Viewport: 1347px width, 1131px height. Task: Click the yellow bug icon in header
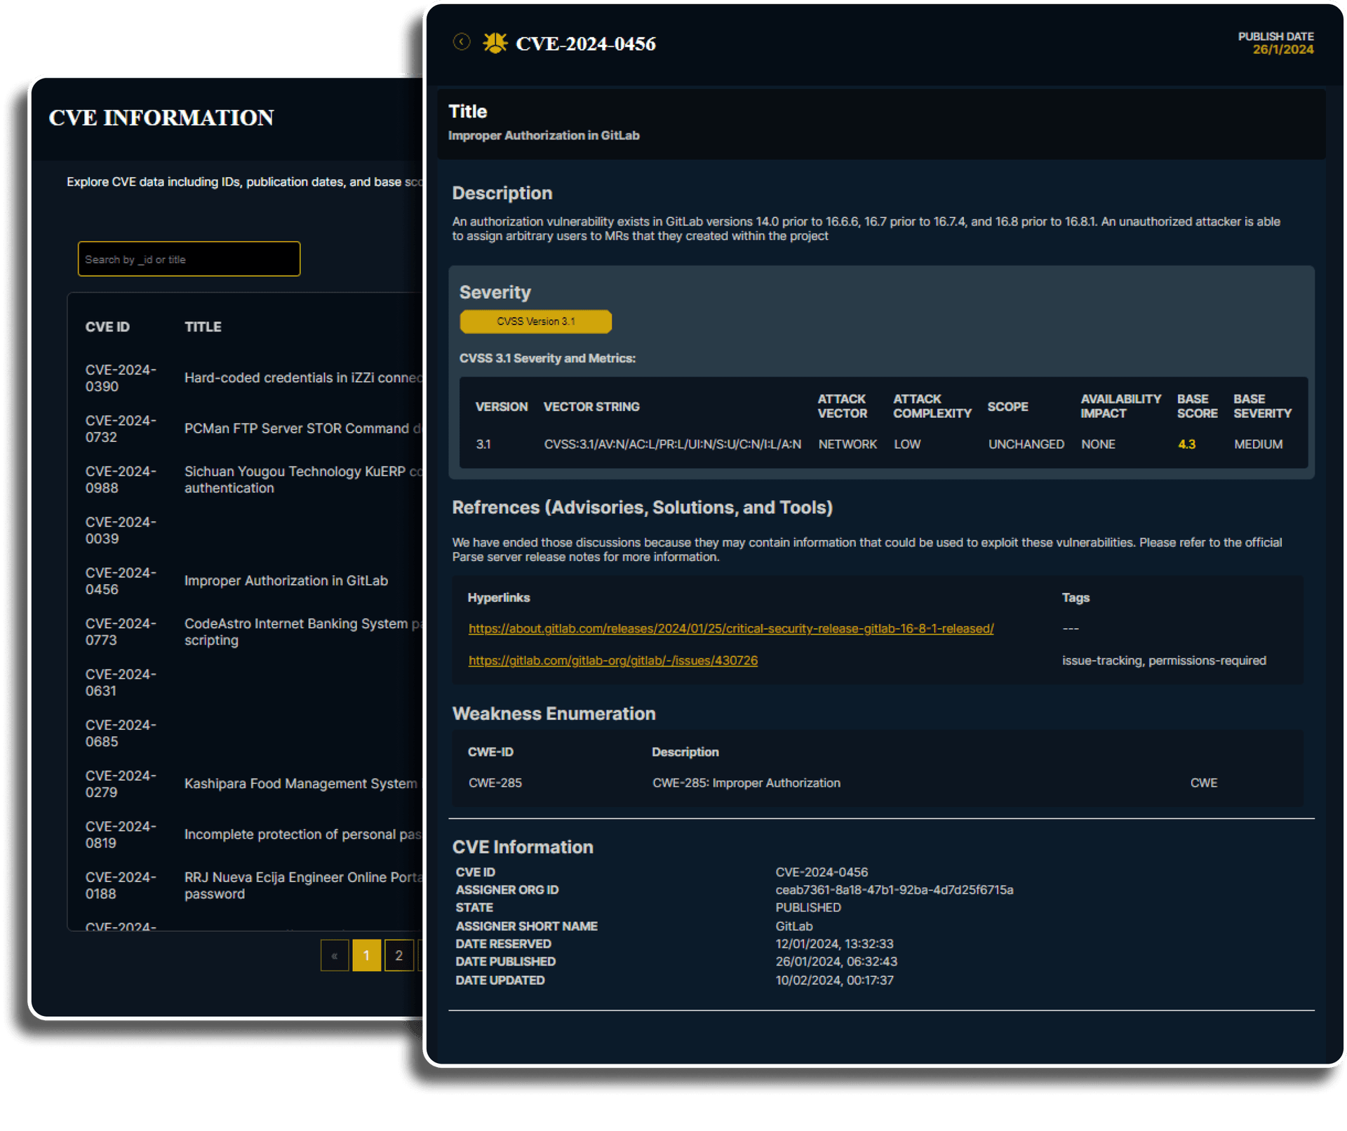[495, 43]
